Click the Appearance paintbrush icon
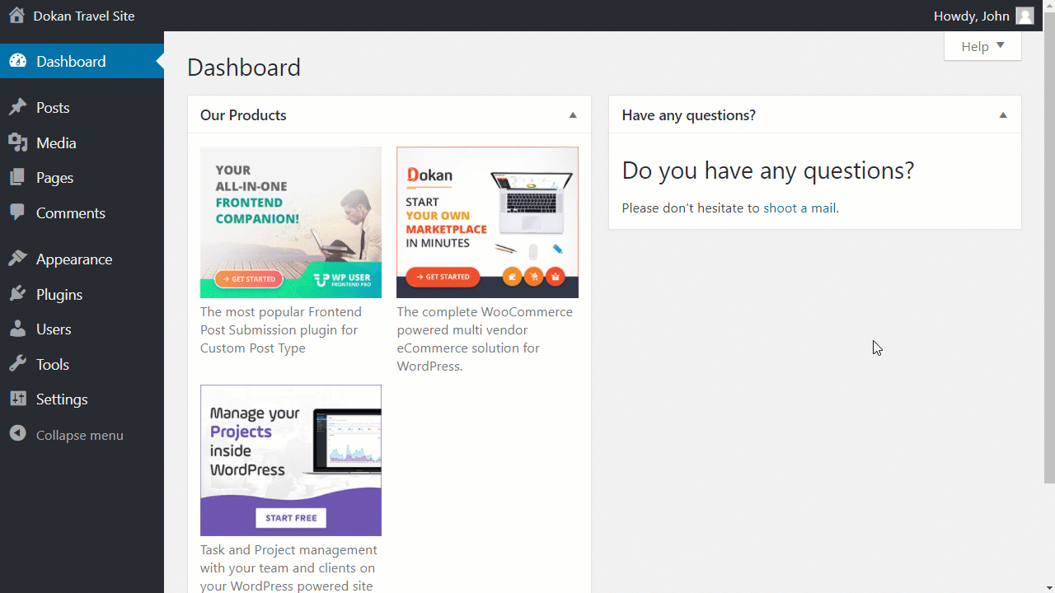 (17, 259)
